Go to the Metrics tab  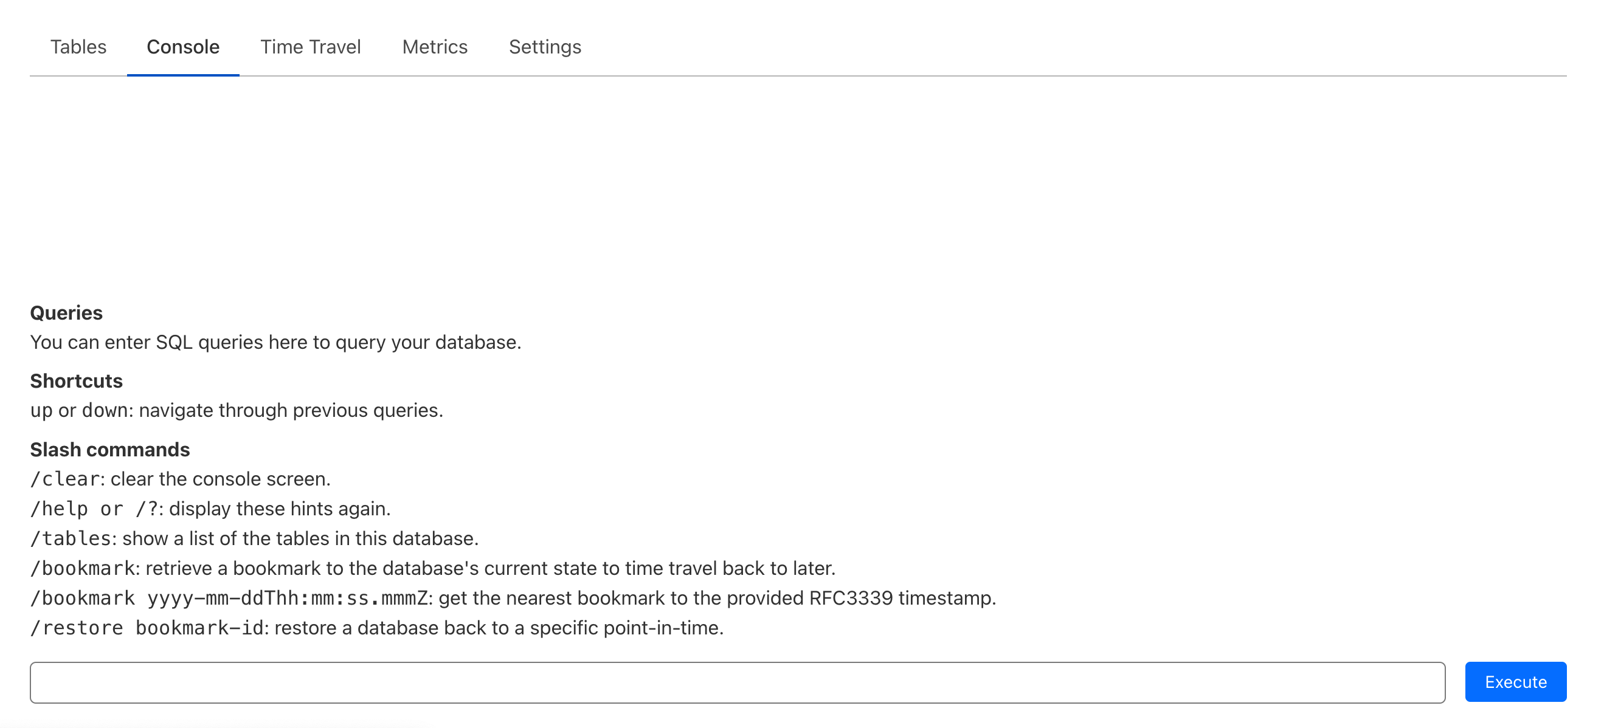tap(435, 47)
